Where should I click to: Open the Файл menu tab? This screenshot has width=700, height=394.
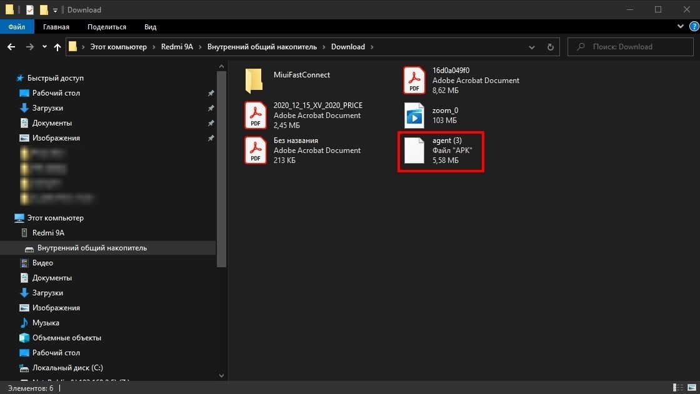17,27
